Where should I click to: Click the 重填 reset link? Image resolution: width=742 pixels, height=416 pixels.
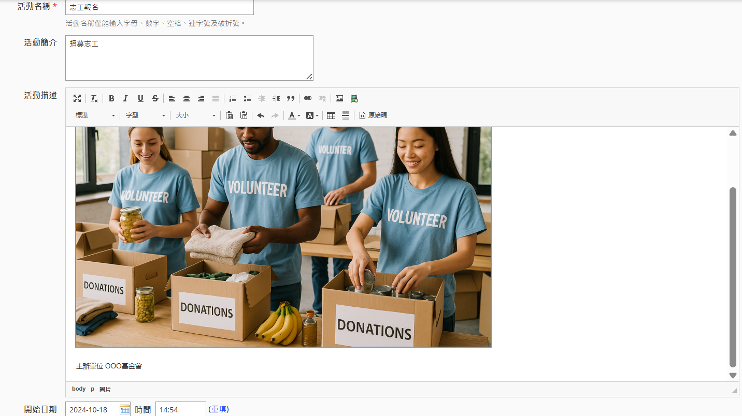[x=219, y=409]
